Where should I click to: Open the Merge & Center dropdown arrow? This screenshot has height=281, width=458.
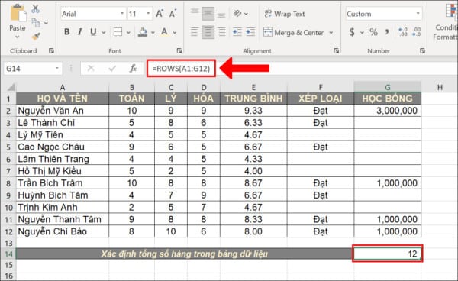pyautogui.click(x=331, y=32)
